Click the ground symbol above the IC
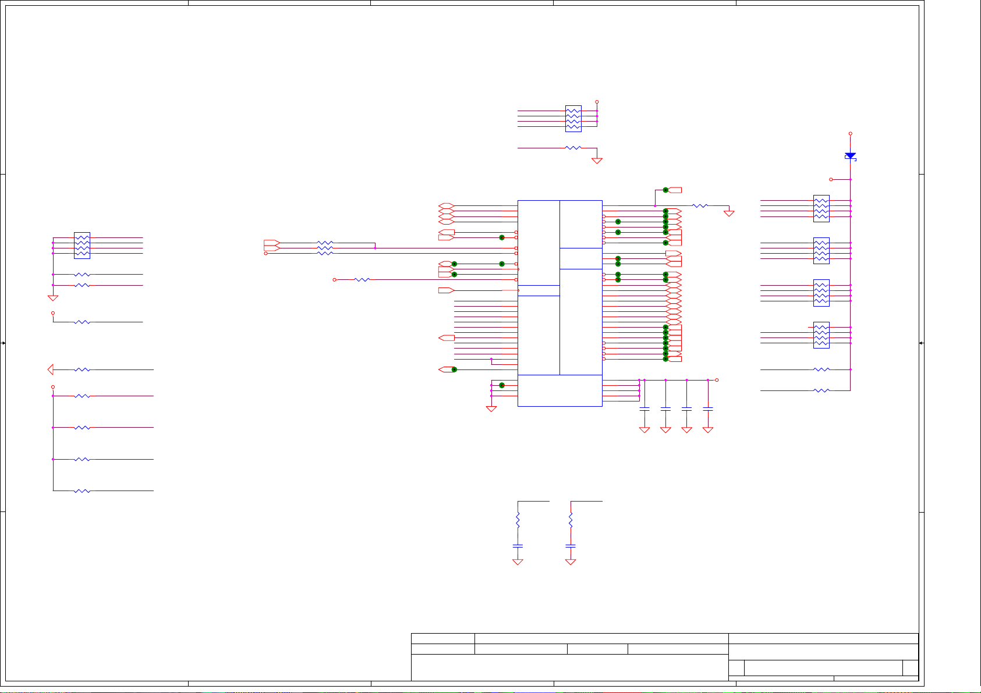 [597, 161]
